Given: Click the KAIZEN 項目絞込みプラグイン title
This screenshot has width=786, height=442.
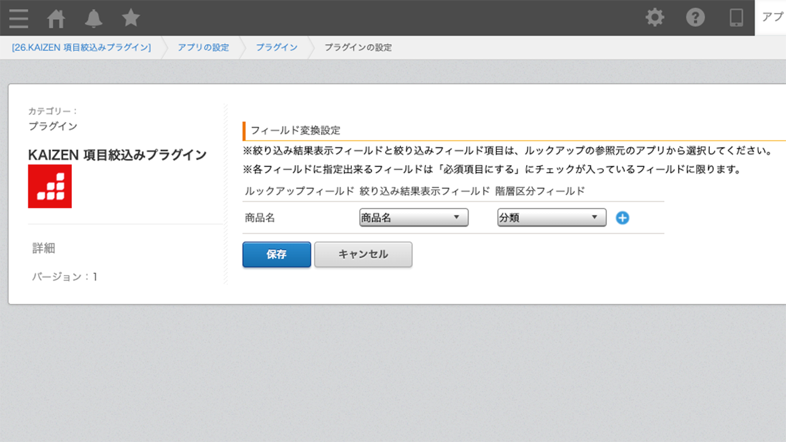Looking at the screenshot, I should [x=117, y=155].
